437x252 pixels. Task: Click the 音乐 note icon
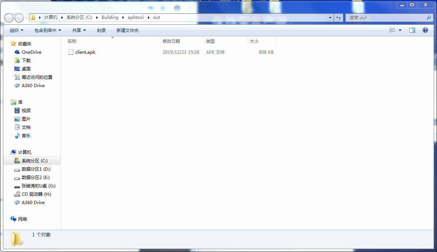(17, 136)
